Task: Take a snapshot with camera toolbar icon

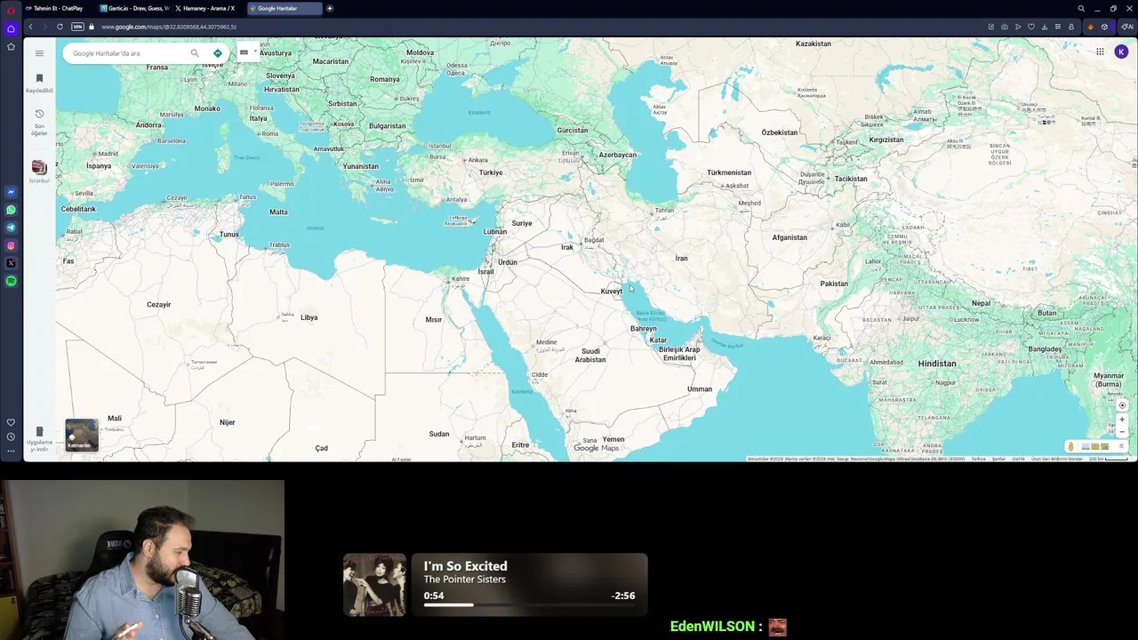Action: (1005, 27)
